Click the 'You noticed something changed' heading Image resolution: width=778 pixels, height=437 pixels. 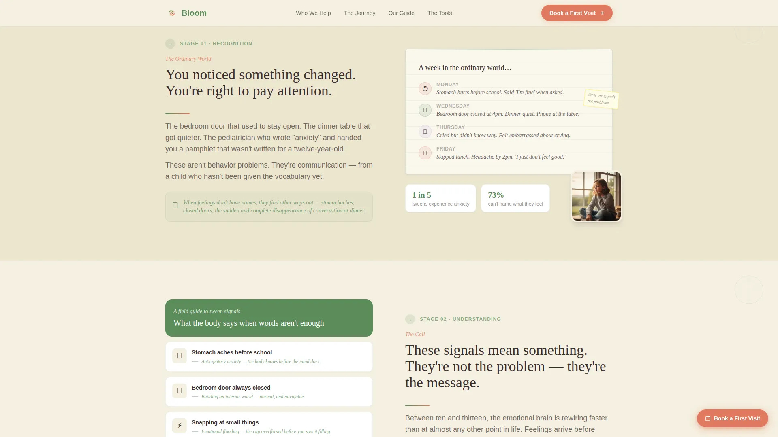[x=261, y=83]
